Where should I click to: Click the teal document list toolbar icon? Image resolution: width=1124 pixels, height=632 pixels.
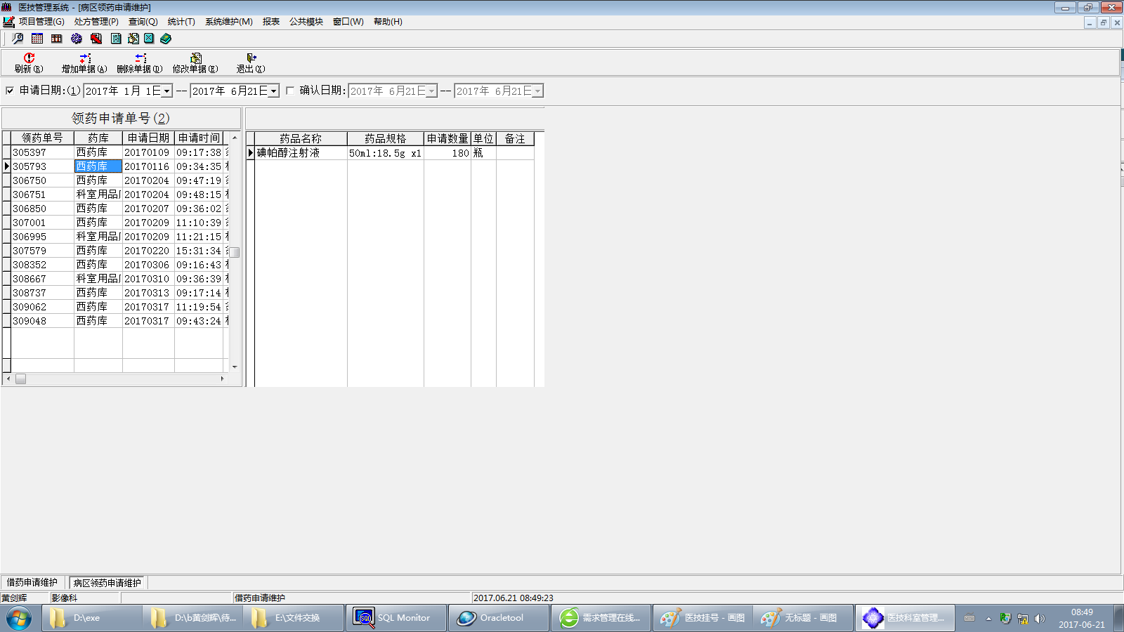pos(116,39)
